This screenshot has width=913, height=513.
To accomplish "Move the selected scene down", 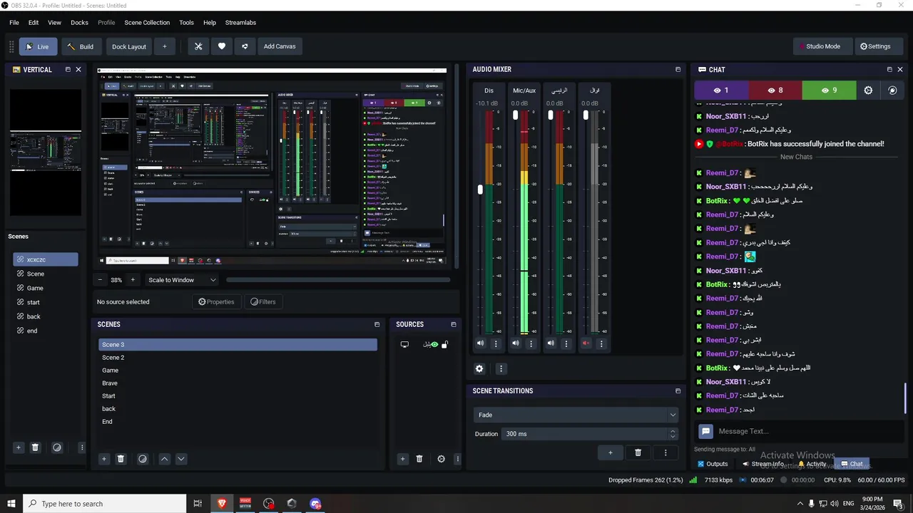I will point(181,459).
